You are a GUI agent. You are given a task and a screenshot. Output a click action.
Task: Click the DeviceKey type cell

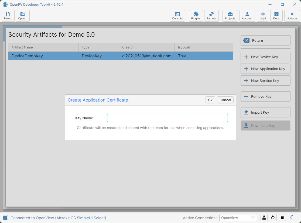click(99, 56)
